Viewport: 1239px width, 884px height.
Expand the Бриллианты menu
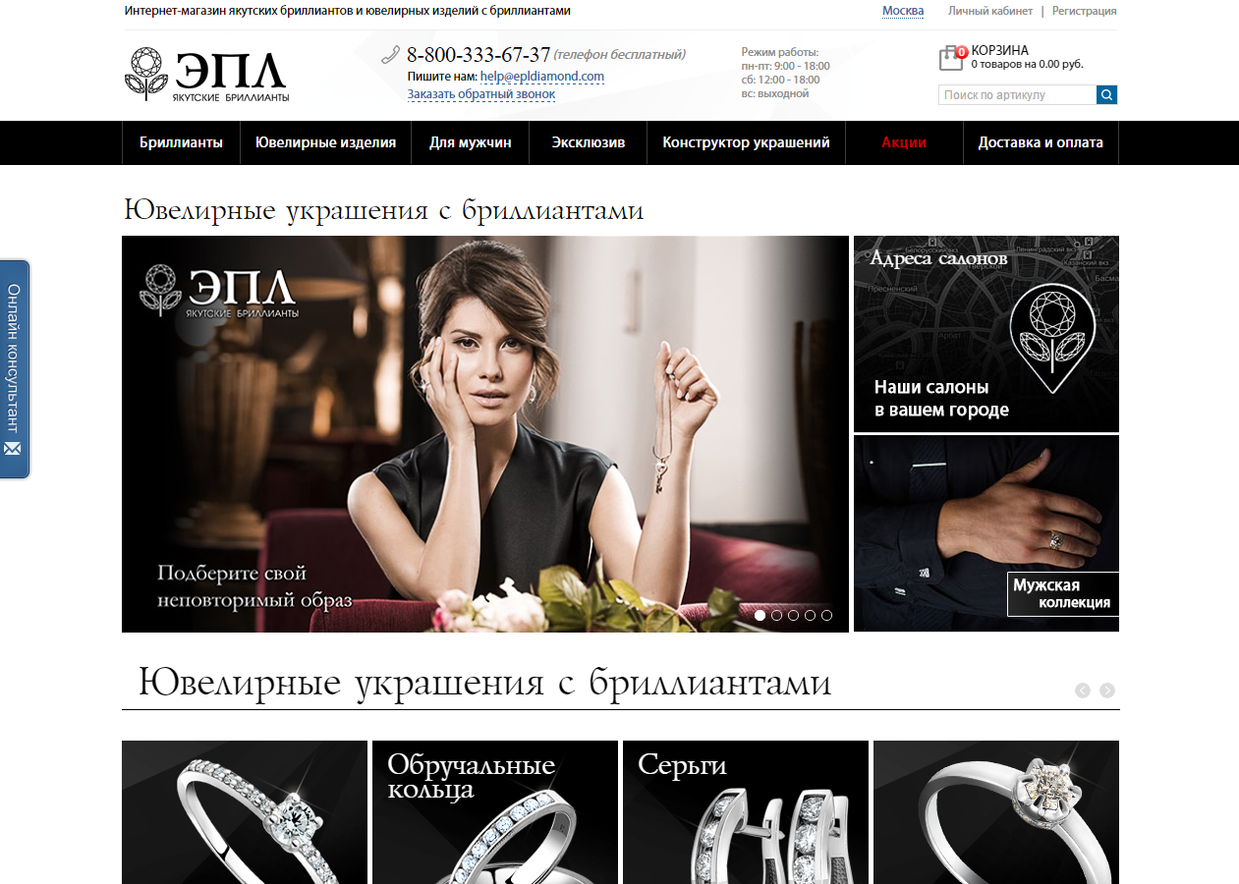(181, 142)
